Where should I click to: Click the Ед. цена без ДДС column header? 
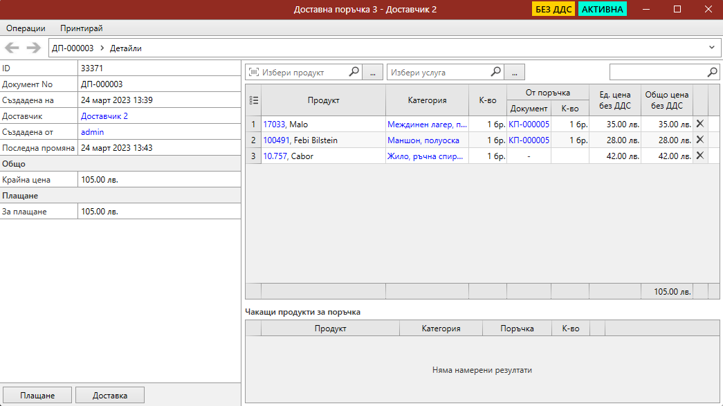pyautogui.click(x=614, y=100)
